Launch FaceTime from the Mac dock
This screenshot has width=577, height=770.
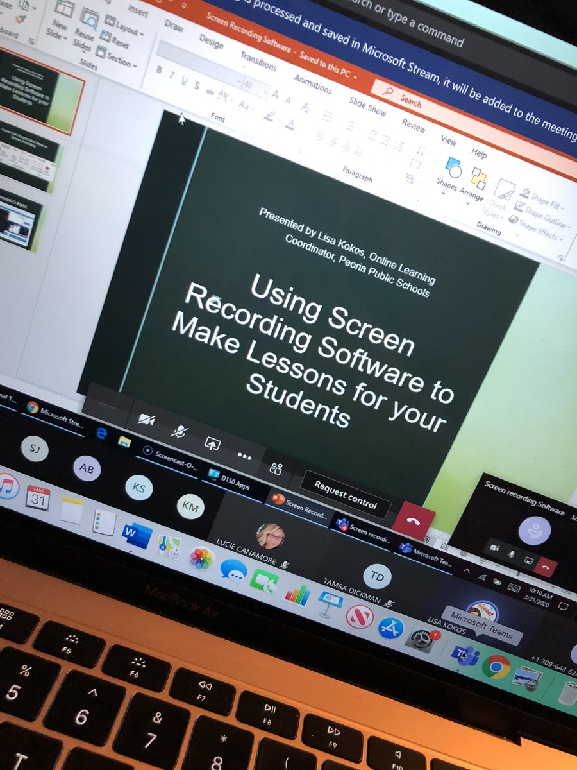(x=264, y=582)
